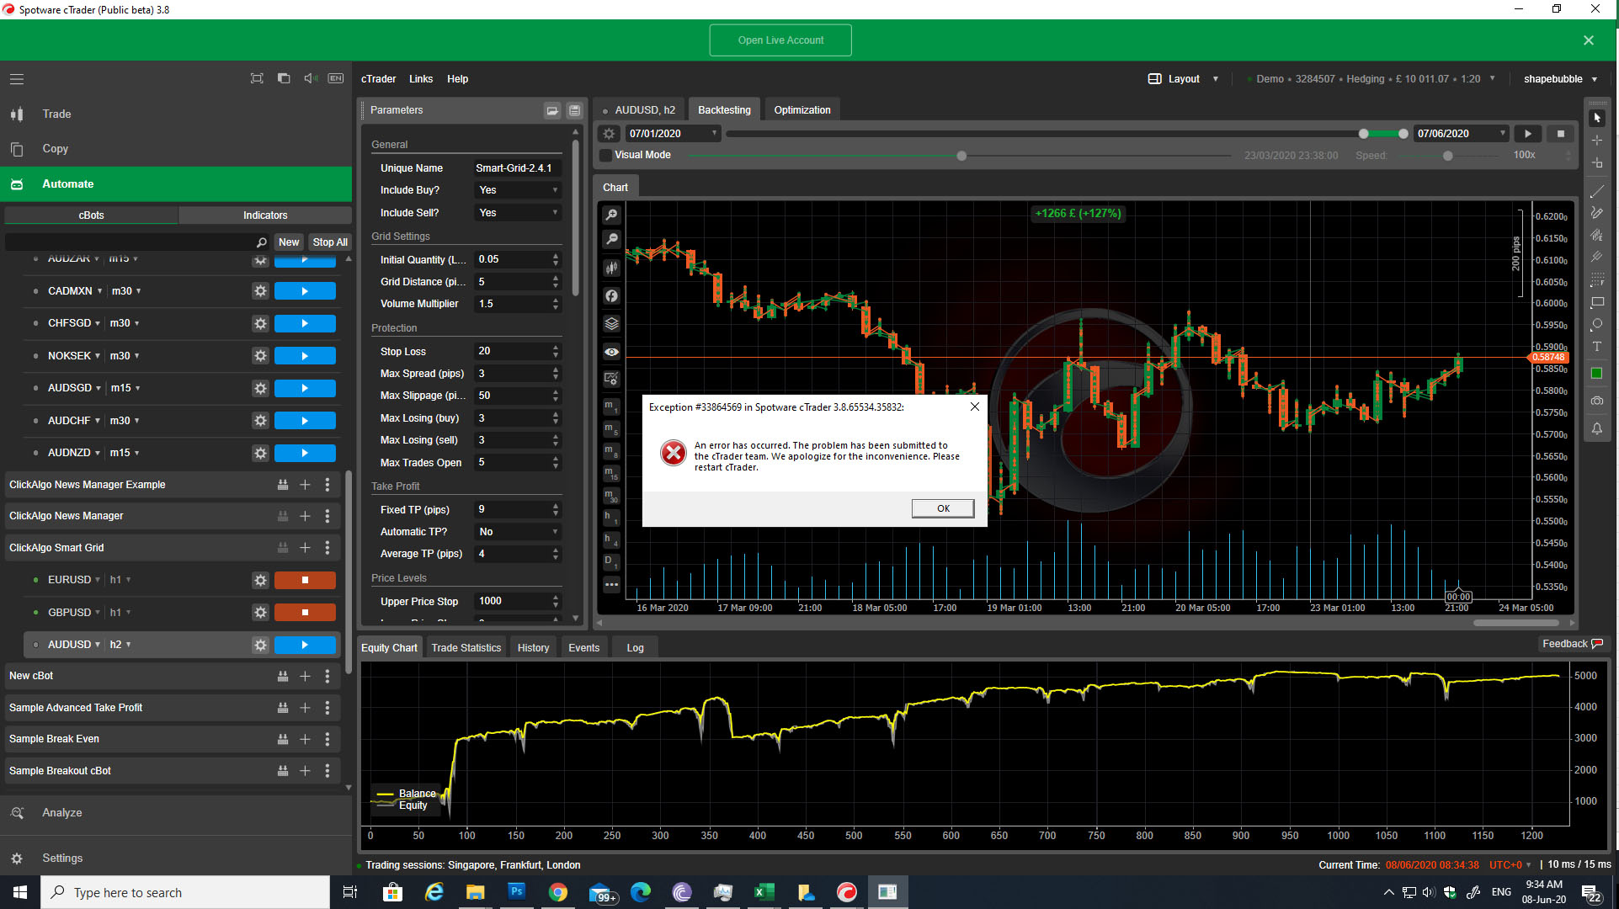Switch to the Optimization tab
Viewport: 1619px width, 909px height.
click(802, 110)
